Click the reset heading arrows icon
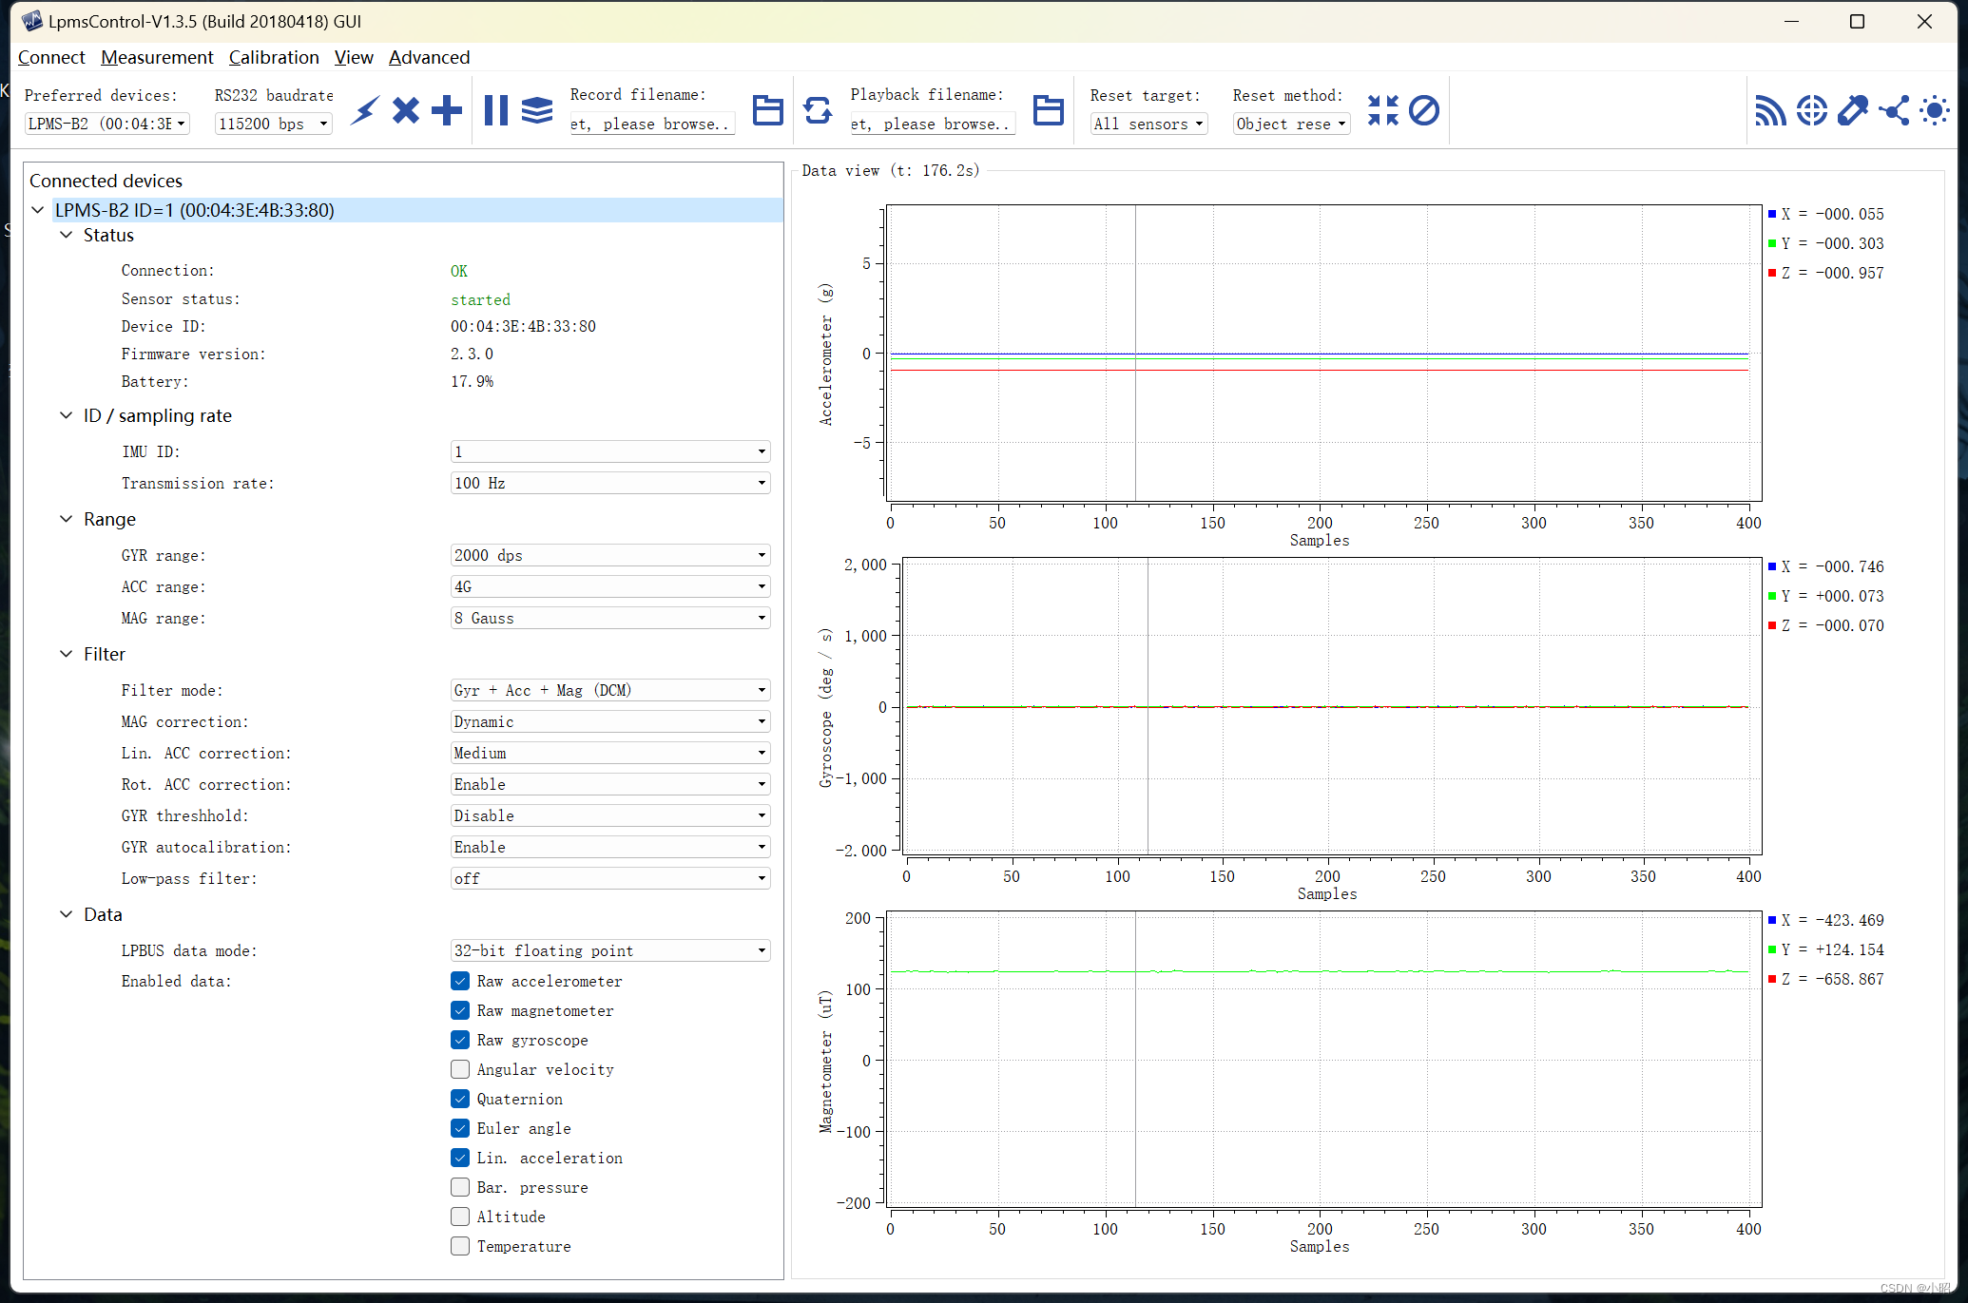The height and width of the screenshot is (1303, 1968). click(x=1382, y=110)
